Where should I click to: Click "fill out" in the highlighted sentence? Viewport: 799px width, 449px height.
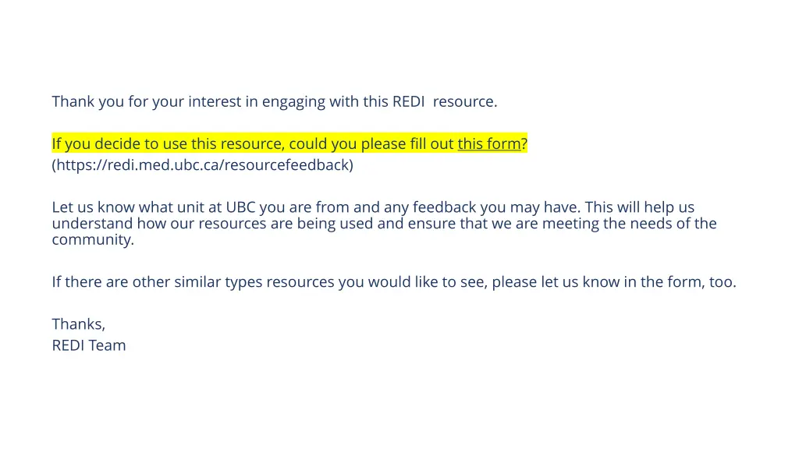click(431, 143)
